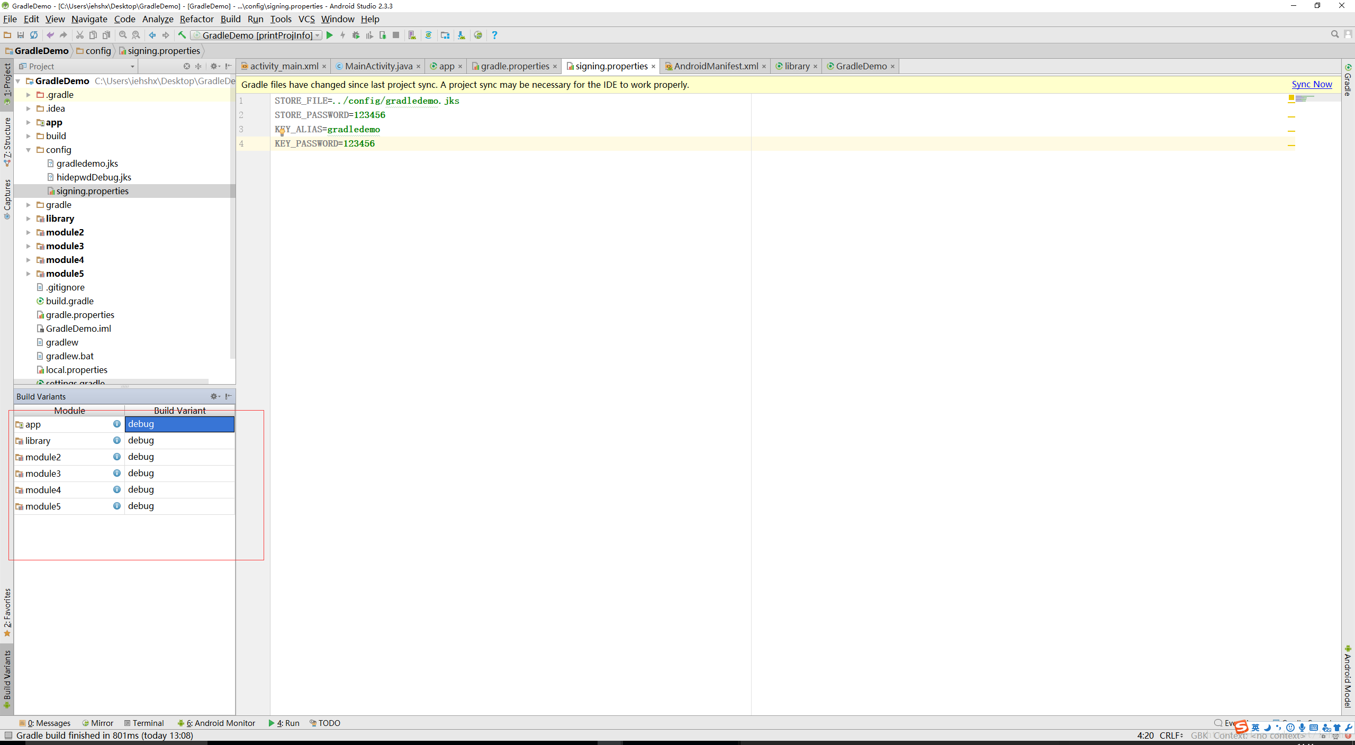
Task: Open the Refactor menu
Action: point(196,19)
